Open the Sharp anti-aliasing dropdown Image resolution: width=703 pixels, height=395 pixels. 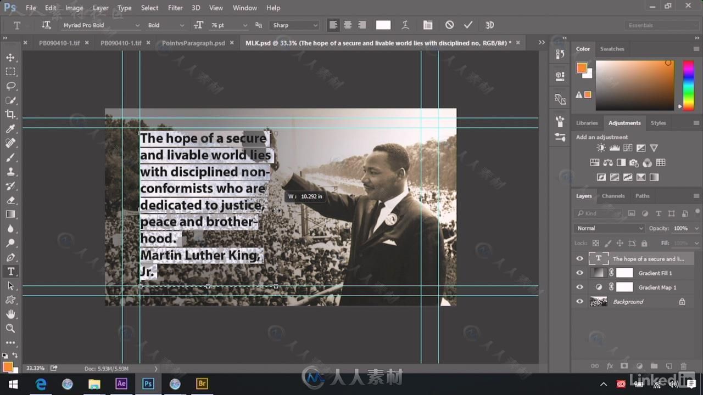[x=295, y=25]
